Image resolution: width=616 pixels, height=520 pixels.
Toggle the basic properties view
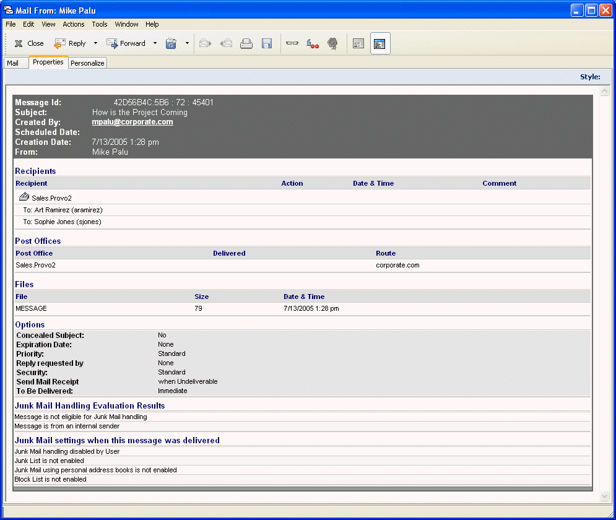(358, 43)
